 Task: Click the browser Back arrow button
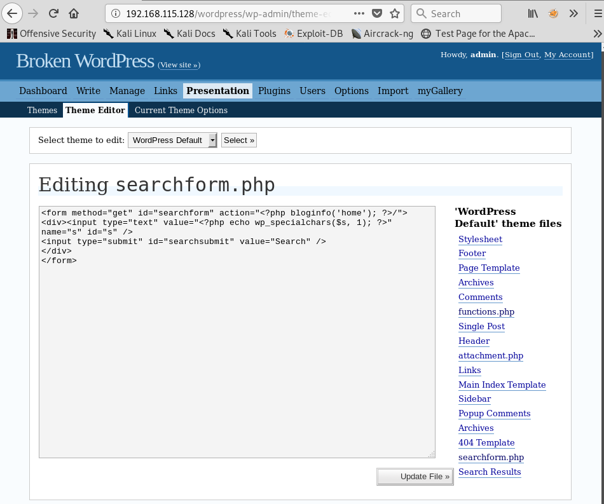tap(12, 13)
